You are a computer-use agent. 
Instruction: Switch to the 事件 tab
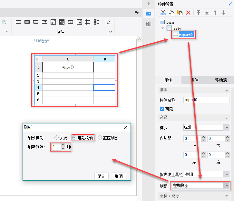194,80
